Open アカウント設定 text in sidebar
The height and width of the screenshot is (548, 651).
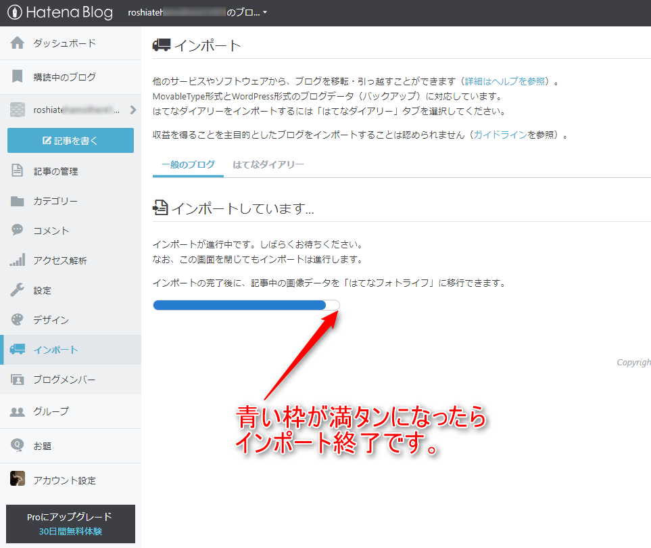[65, 481]
